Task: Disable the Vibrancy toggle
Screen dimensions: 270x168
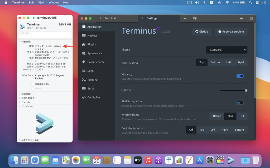Action: click(240, 76)
